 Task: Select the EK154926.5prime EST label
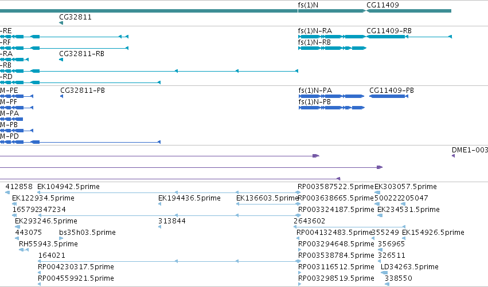433,233
